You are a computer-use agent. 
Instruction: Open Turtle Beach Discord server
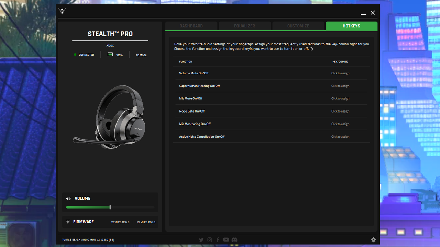(234, 240)
